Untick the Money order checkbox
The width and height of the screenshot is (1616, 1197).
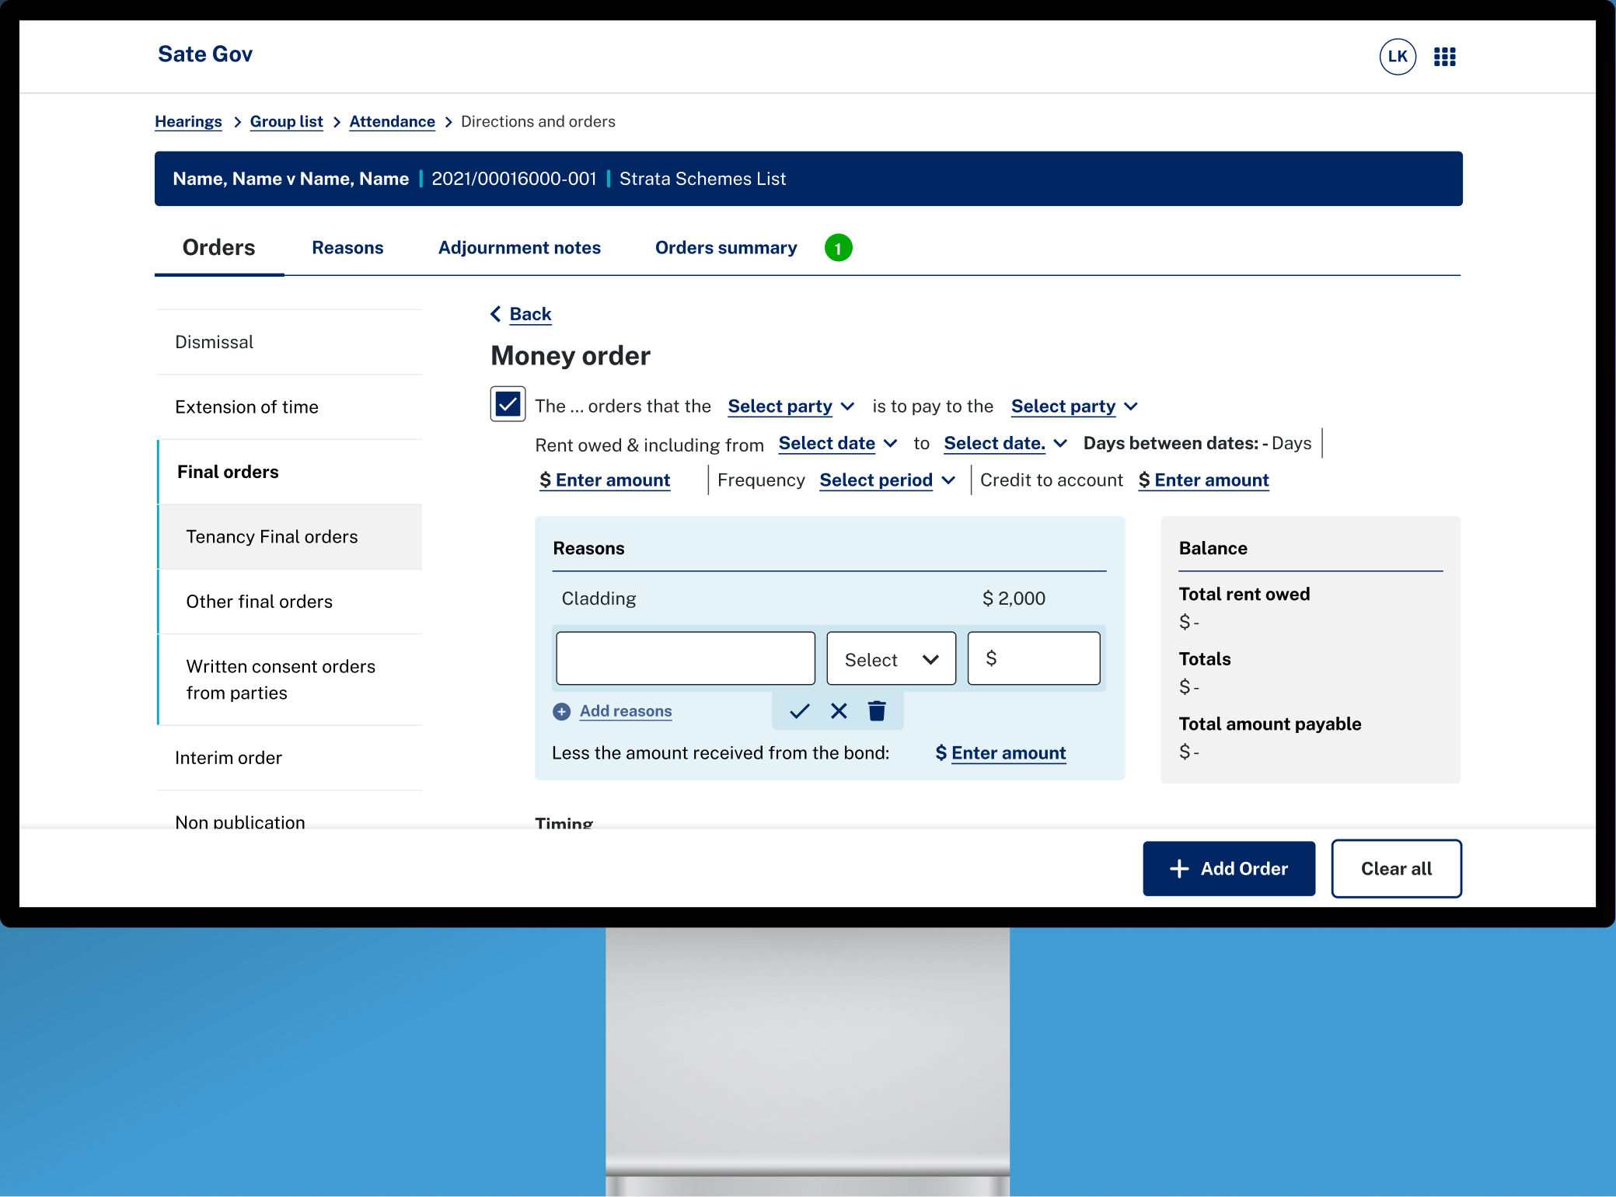508,404
